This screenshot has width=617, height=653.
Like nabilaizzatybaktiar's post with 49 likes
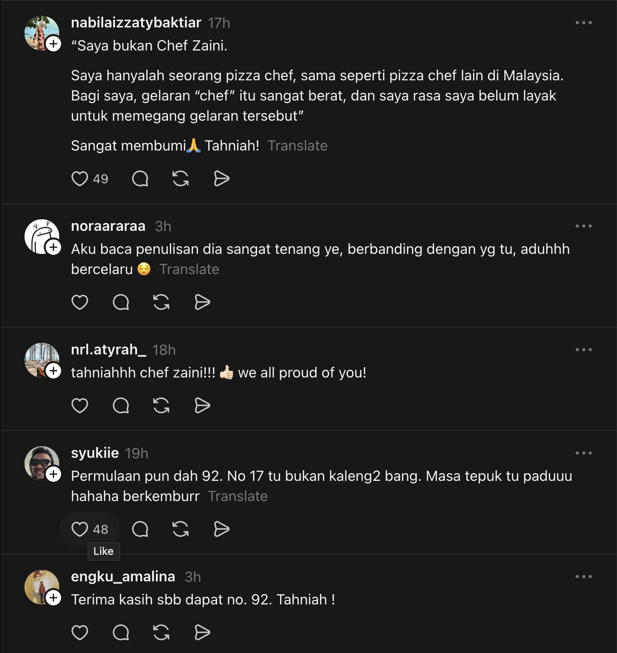[80, 179]
